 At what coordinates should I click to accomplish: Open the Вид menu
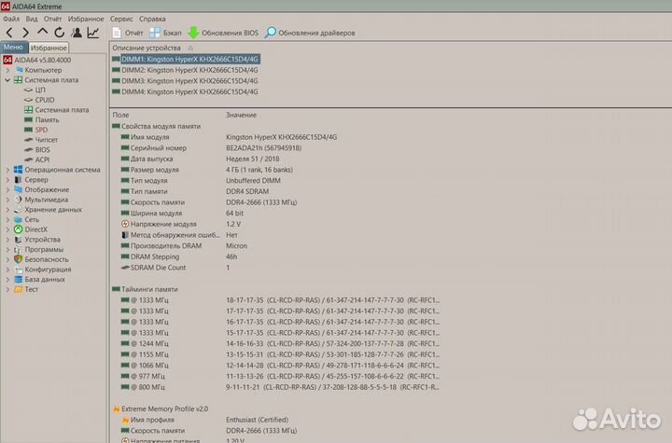tap(32, 19)
